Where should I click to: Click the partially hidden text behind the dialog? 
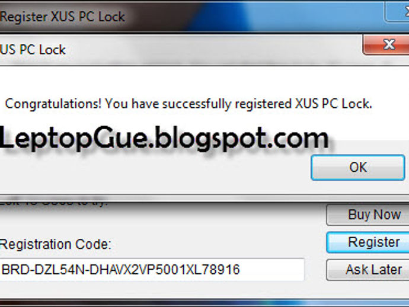coord(53,203)
